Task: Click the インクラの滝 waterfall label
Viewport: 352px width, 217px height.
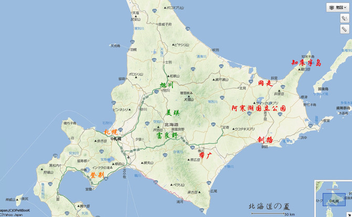Action: pos(101,168)
